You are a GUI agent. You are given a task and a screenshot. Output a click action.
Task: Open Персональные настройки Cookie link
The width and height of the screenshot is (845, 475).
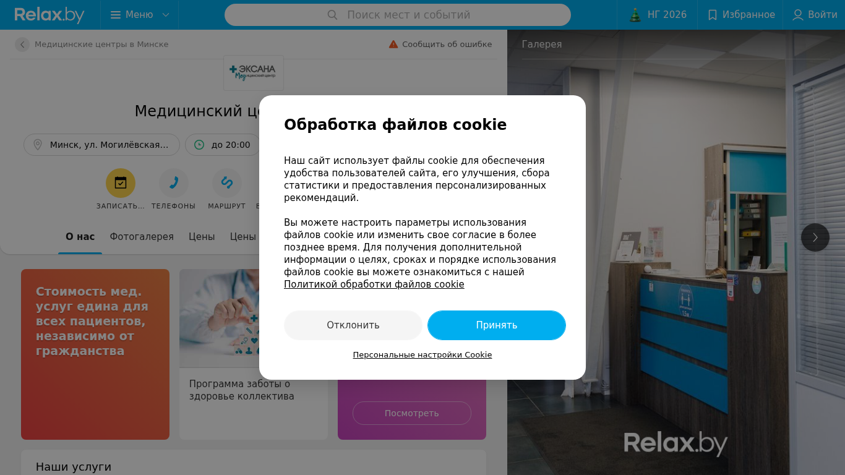click(x=422, y=355)
